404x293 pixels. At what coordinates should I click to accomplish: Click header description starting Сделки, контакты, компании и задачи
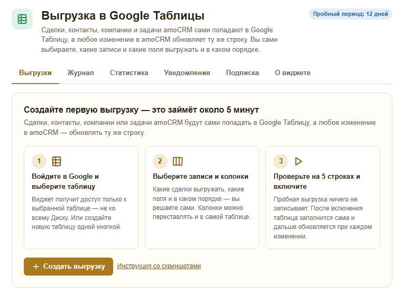pos(160,40)
